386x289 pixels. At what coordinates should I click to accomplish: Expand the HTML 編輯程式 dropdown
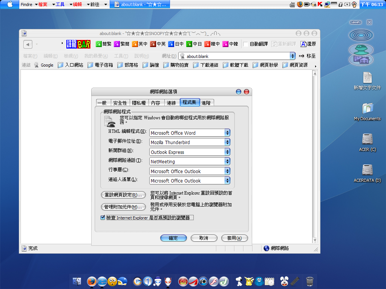[227, 133]
